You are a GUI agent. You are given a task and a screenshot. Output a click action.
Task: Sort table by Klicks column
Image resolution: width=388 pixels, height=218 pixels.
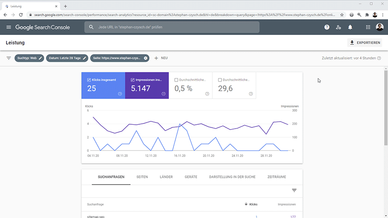click(x=251, y=204)
